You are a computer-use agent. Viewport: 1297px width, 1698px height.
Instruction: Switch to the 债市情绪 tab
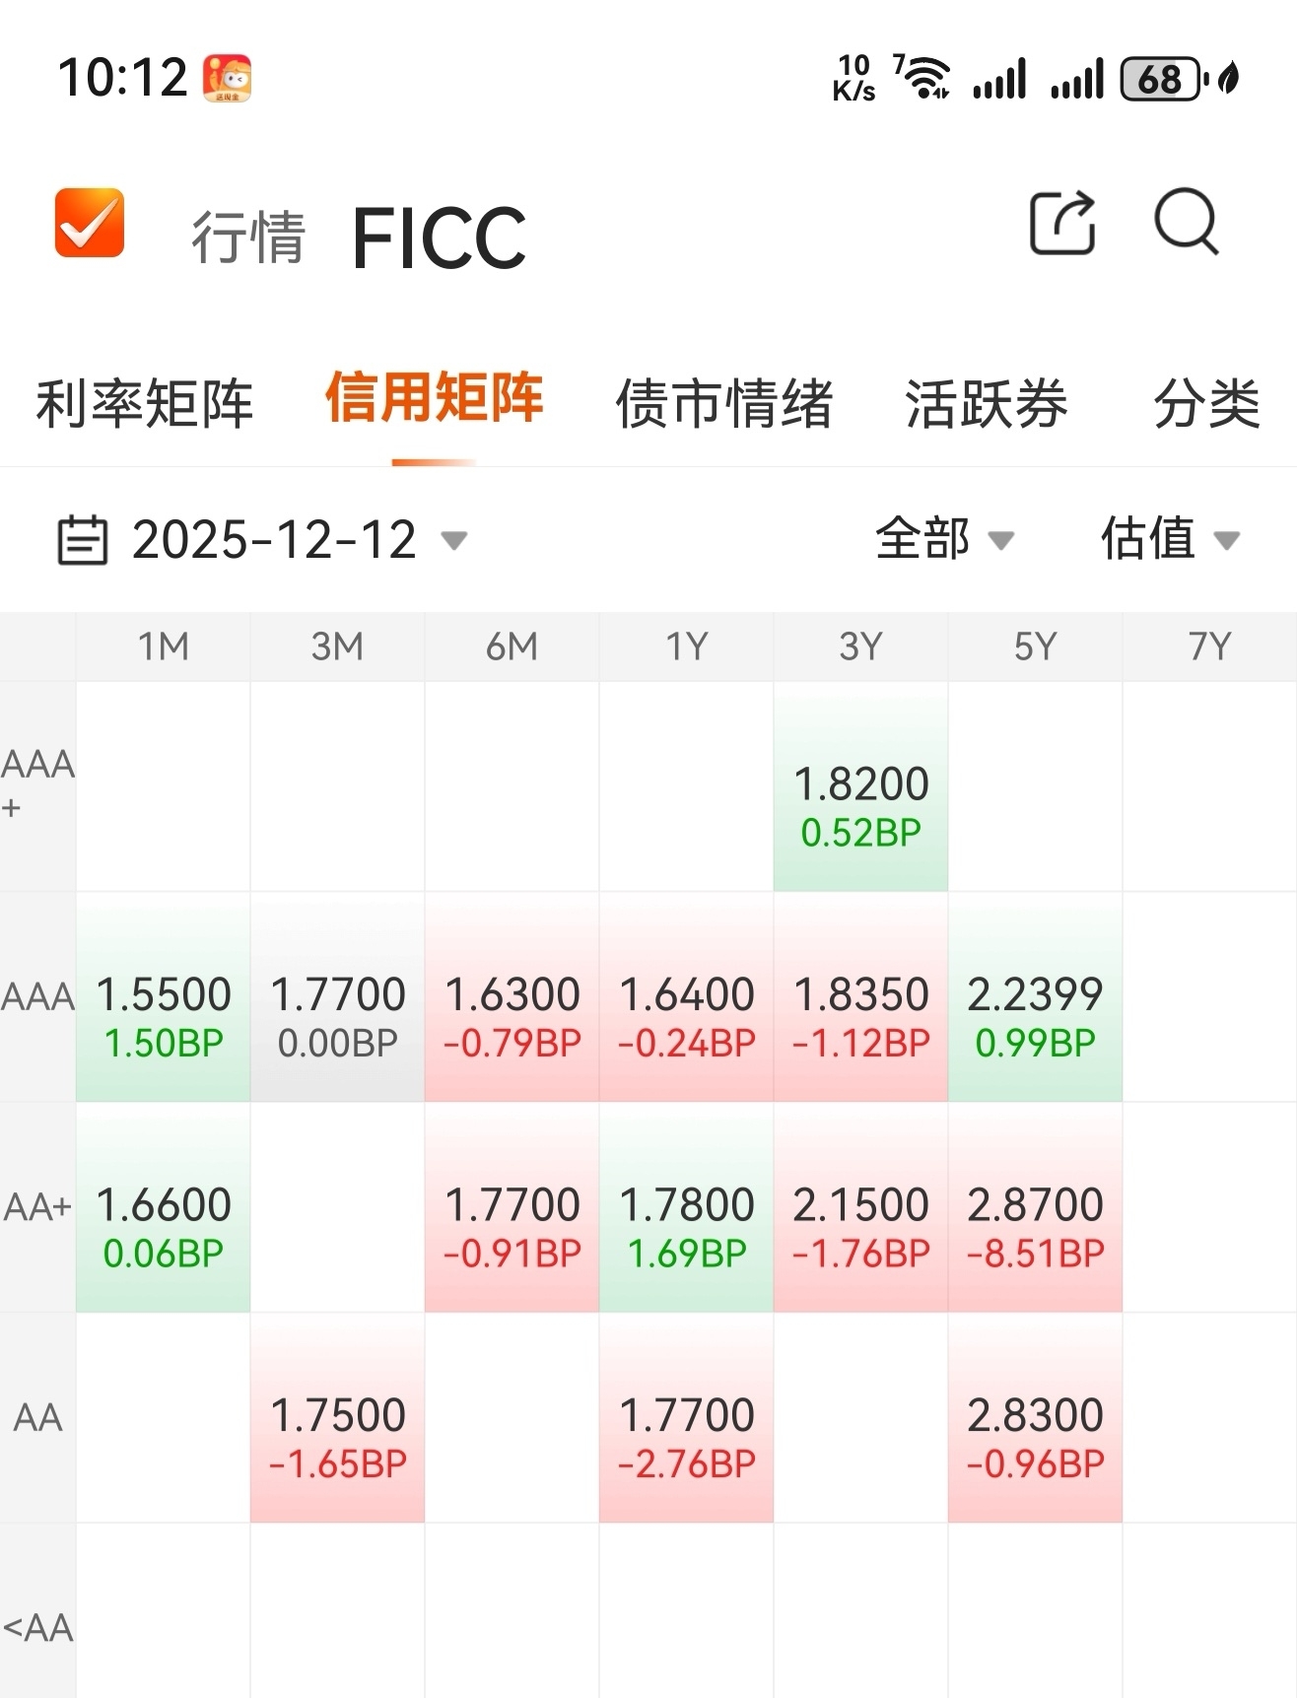click(x=724, y=403)
